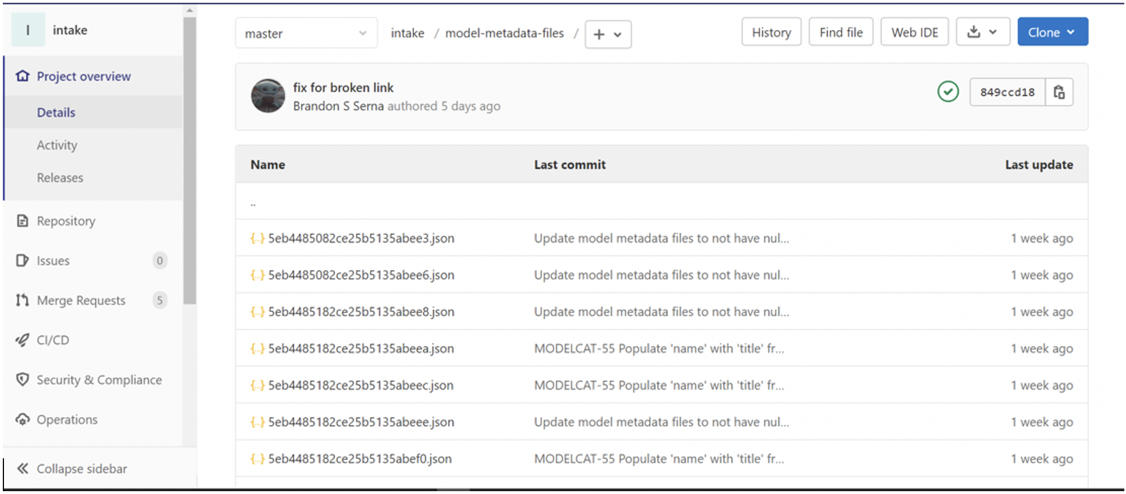Open the download source code dropdown
The image size is (1126, 494).
coord(982,32)
